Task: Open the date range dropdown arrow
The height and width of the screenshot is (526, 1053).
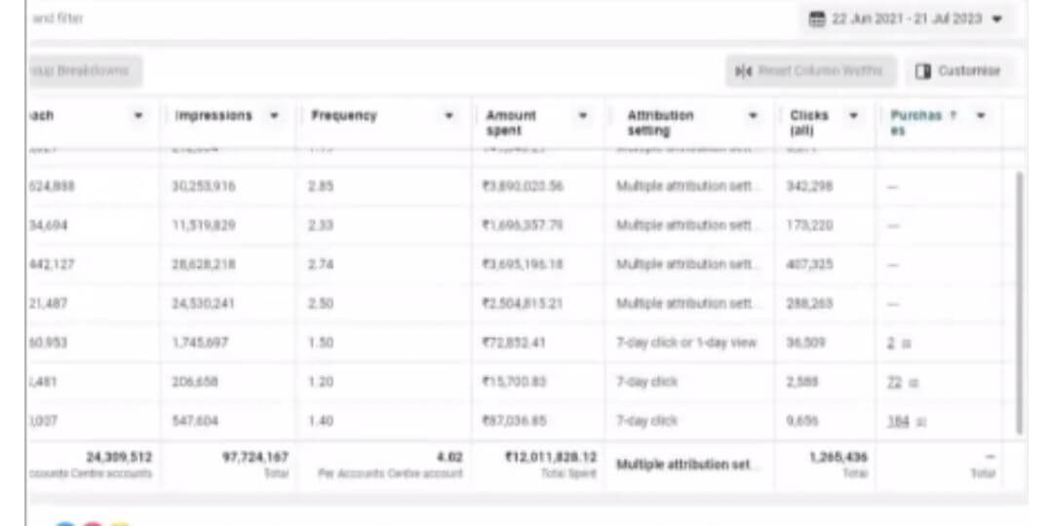Action: tap(996, 19)
